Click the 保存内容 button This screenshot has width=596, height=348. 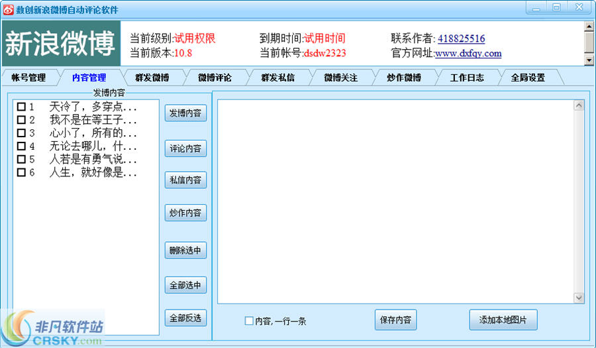coord(396,320)
